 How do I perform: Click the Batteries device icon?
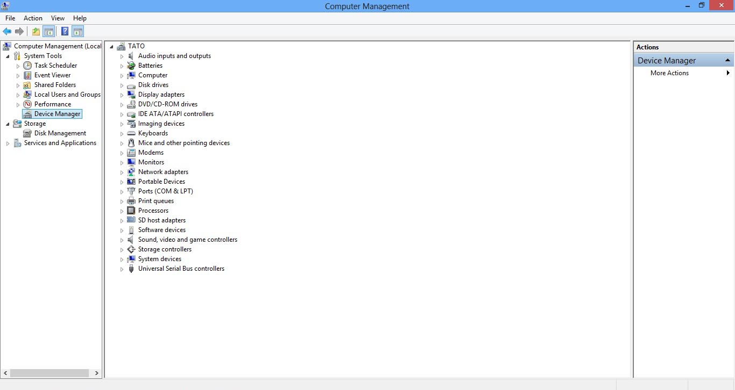coord(131,66)
